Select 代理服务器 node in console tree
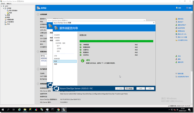 pyautogui.click(x=10, y=20)
